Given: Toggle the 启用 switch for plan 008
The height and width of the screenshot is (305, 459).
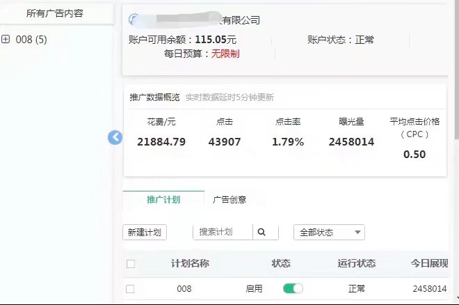Looking at the screenshot, I should (293, 288).
